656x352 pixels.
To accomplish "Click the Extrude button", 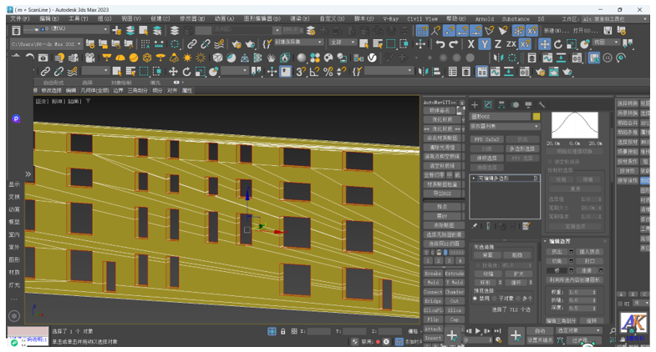I will tap(454, 273).
